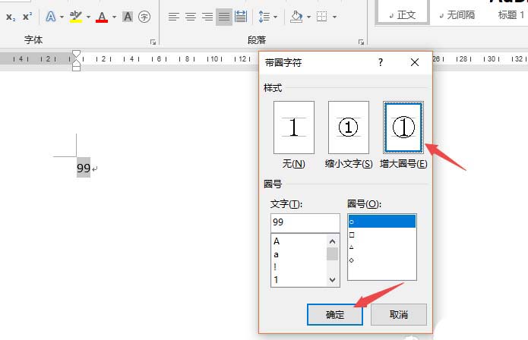Choose 无(N) style thumbnail

(294, 127)
